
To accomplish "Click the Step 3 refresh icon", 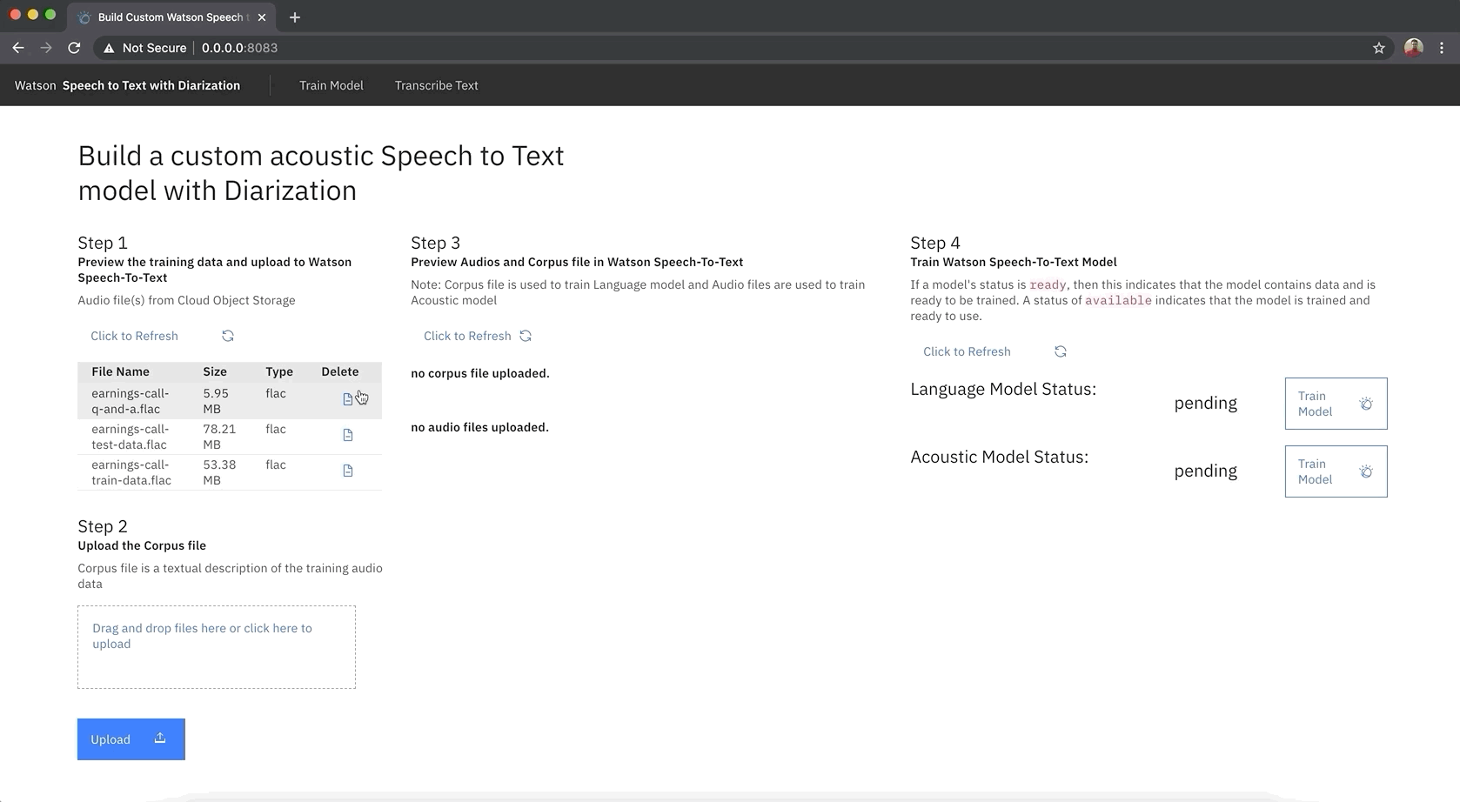I will tap(526, 336).
